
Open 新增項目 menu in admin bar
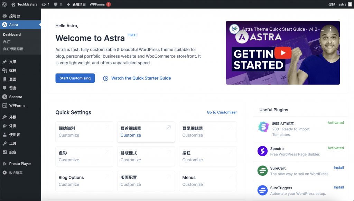76,4
